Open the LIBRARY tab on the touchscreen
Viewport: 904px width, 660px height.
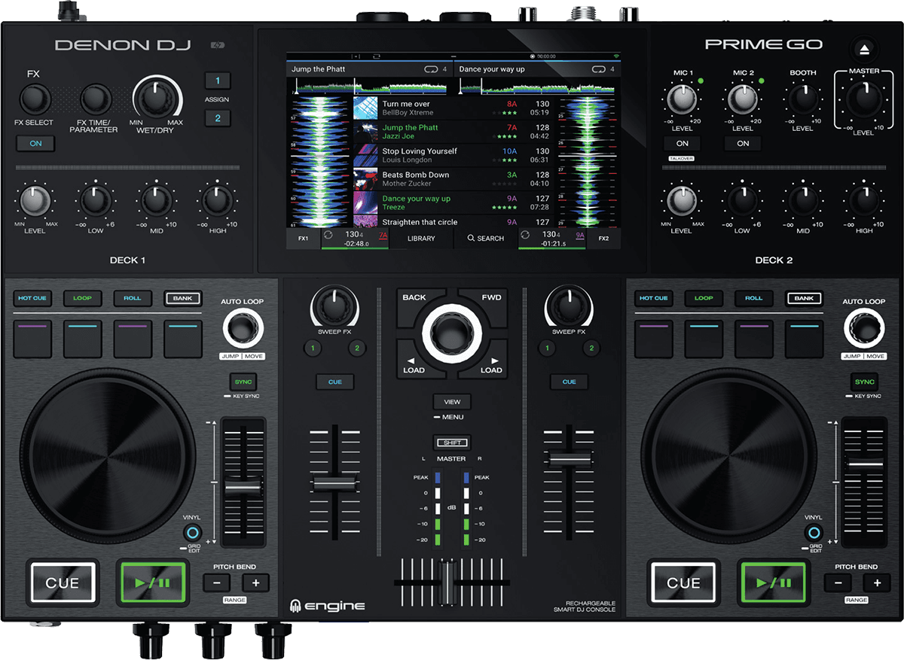[x=421, y=239]
